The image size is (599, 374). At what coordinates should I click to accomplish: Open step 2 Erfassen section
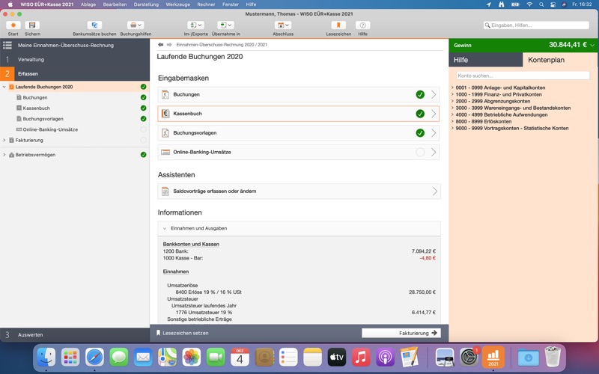[74, 73]
